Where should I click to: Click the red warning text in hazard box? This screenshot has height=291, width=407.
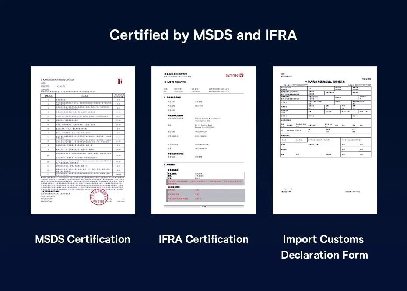pyautogui.click(x=206, y=182)
